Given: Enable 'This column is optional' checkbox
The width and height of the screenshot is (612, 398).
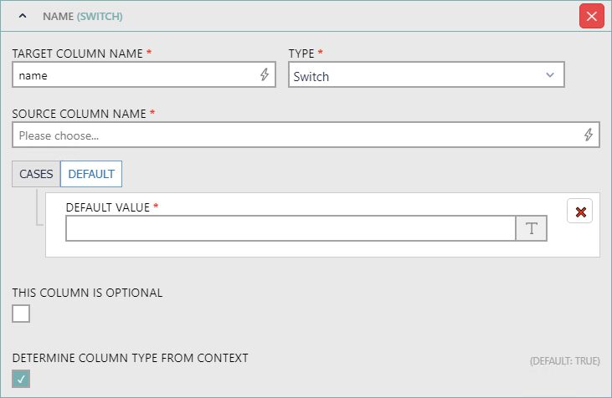Looking at the screenshot, I should pyautogui.click(x=21, y=314).
